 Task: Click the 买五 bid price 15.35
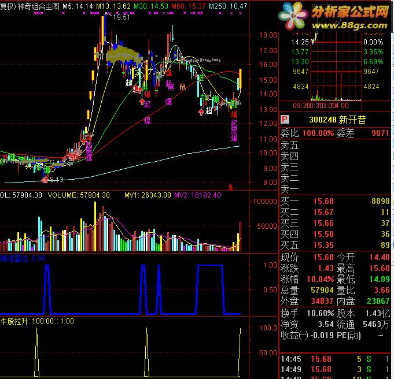point(323,245)
